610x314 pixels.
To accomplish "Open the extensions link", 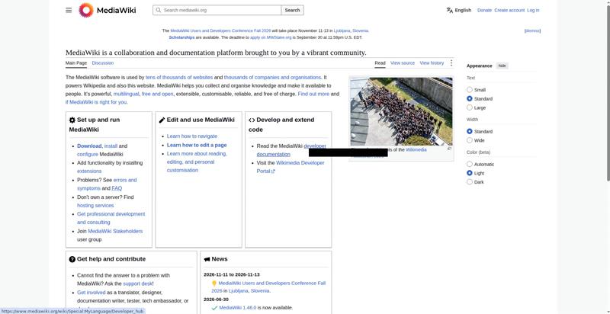I will [89, 171].
